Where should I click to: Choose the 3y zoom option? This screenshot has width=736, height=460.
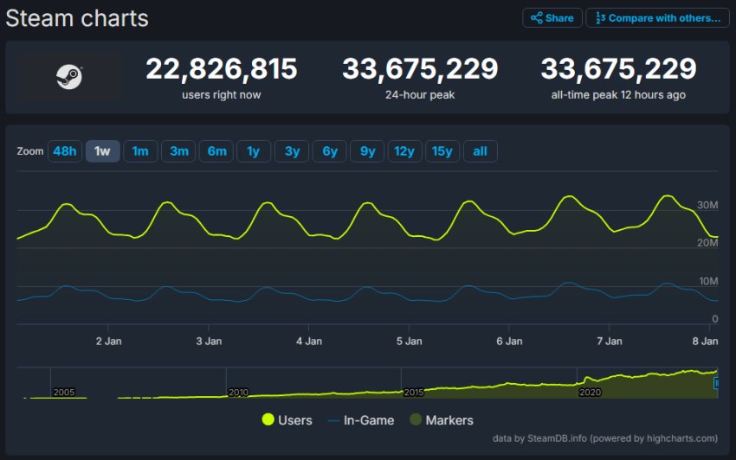point(292,151)
